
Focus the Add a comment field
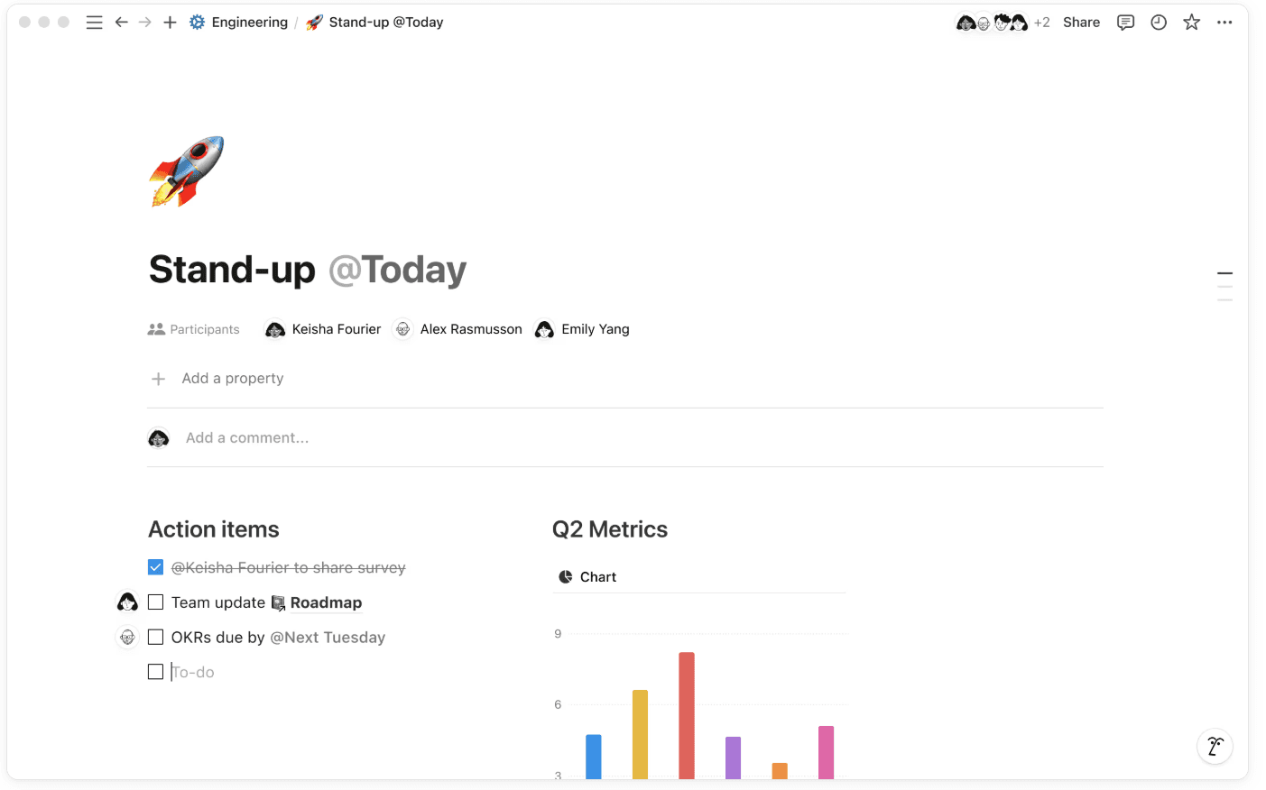point(247,438)
